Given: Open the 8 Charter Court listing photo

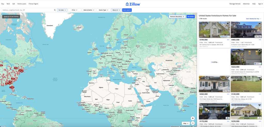Looking at the screenshot, I should pos(246,30).
